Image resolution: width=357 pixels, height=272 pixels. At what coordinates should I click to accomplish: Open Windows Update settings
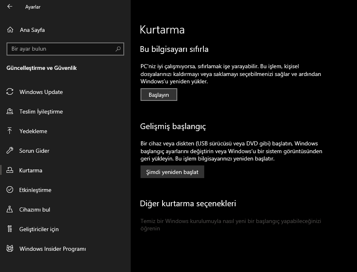65,92
